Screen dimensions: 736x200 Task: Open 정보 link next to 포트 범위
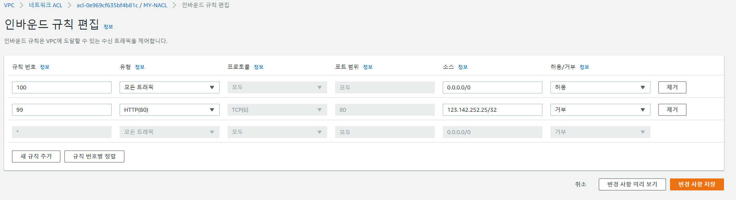click(368, 67)
